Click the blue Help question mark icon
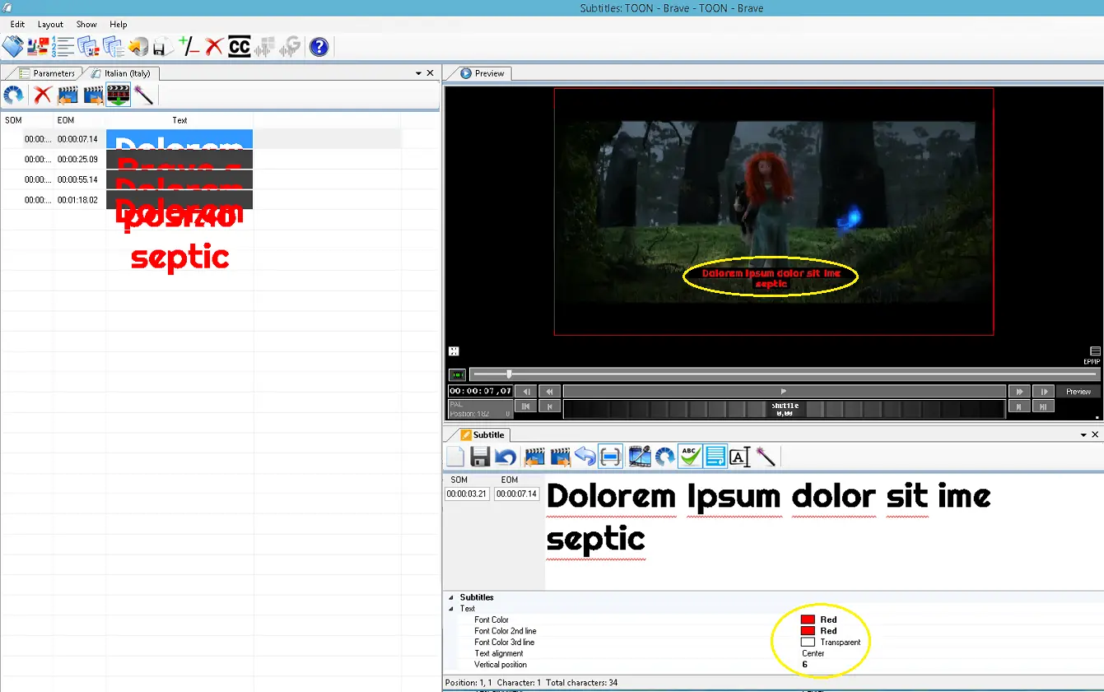 coord(319,47)
